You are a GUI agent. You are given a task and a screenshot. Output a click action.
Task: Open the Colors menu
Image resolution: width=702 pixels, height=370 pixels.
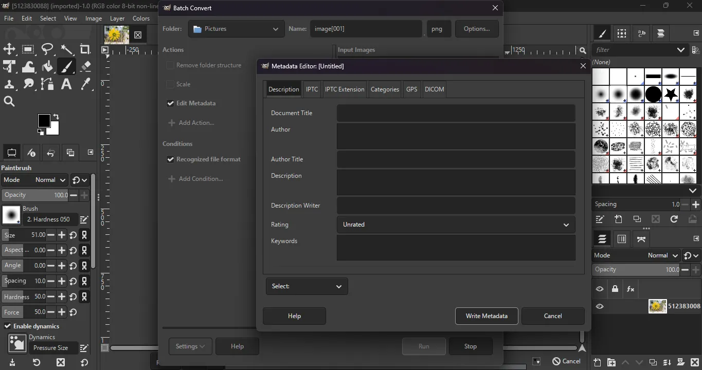[x=141, y=18]
